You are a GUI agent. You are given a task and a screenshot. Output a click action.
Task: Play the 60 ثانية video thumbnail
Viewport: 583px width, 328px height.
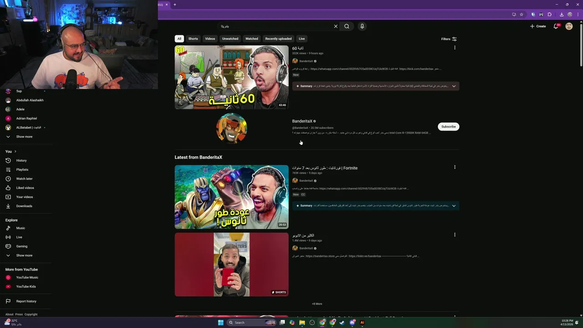(x=231, y=77)
